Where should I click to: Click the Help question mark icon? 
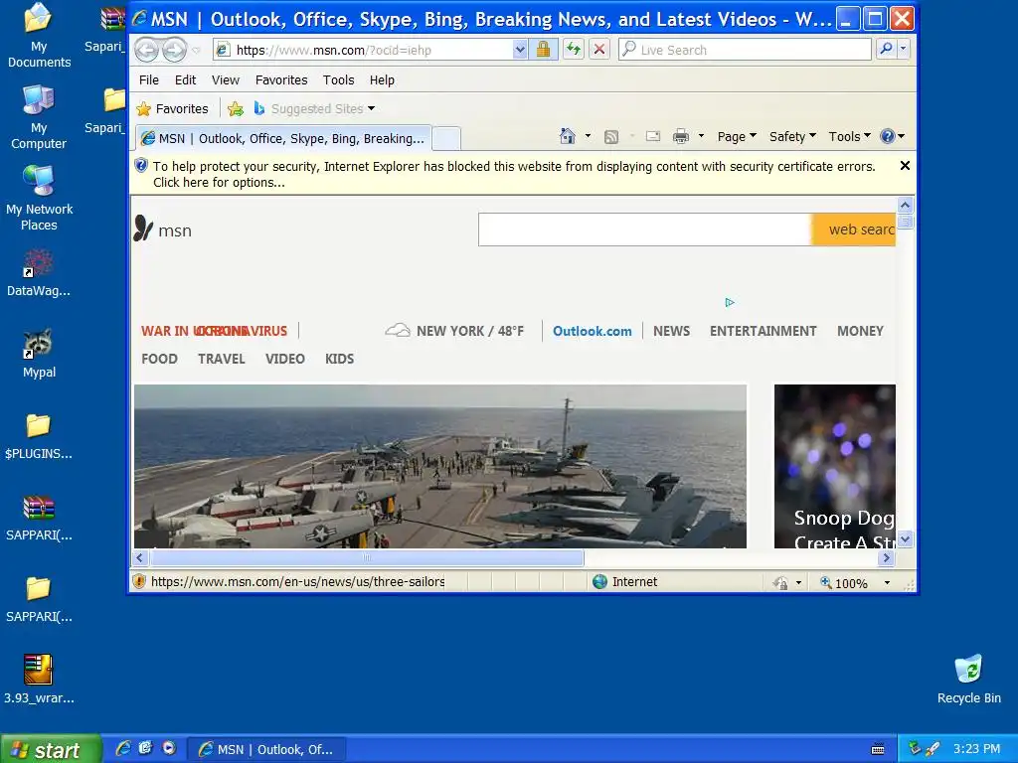[888, 136]
